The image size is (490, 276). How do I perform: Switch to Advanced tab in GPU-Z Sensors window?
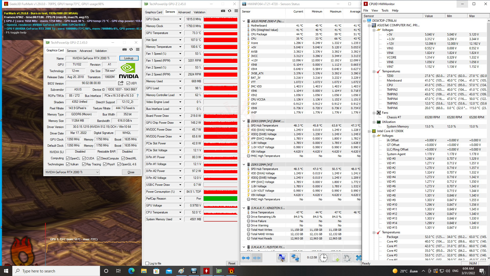coord(184,12)
